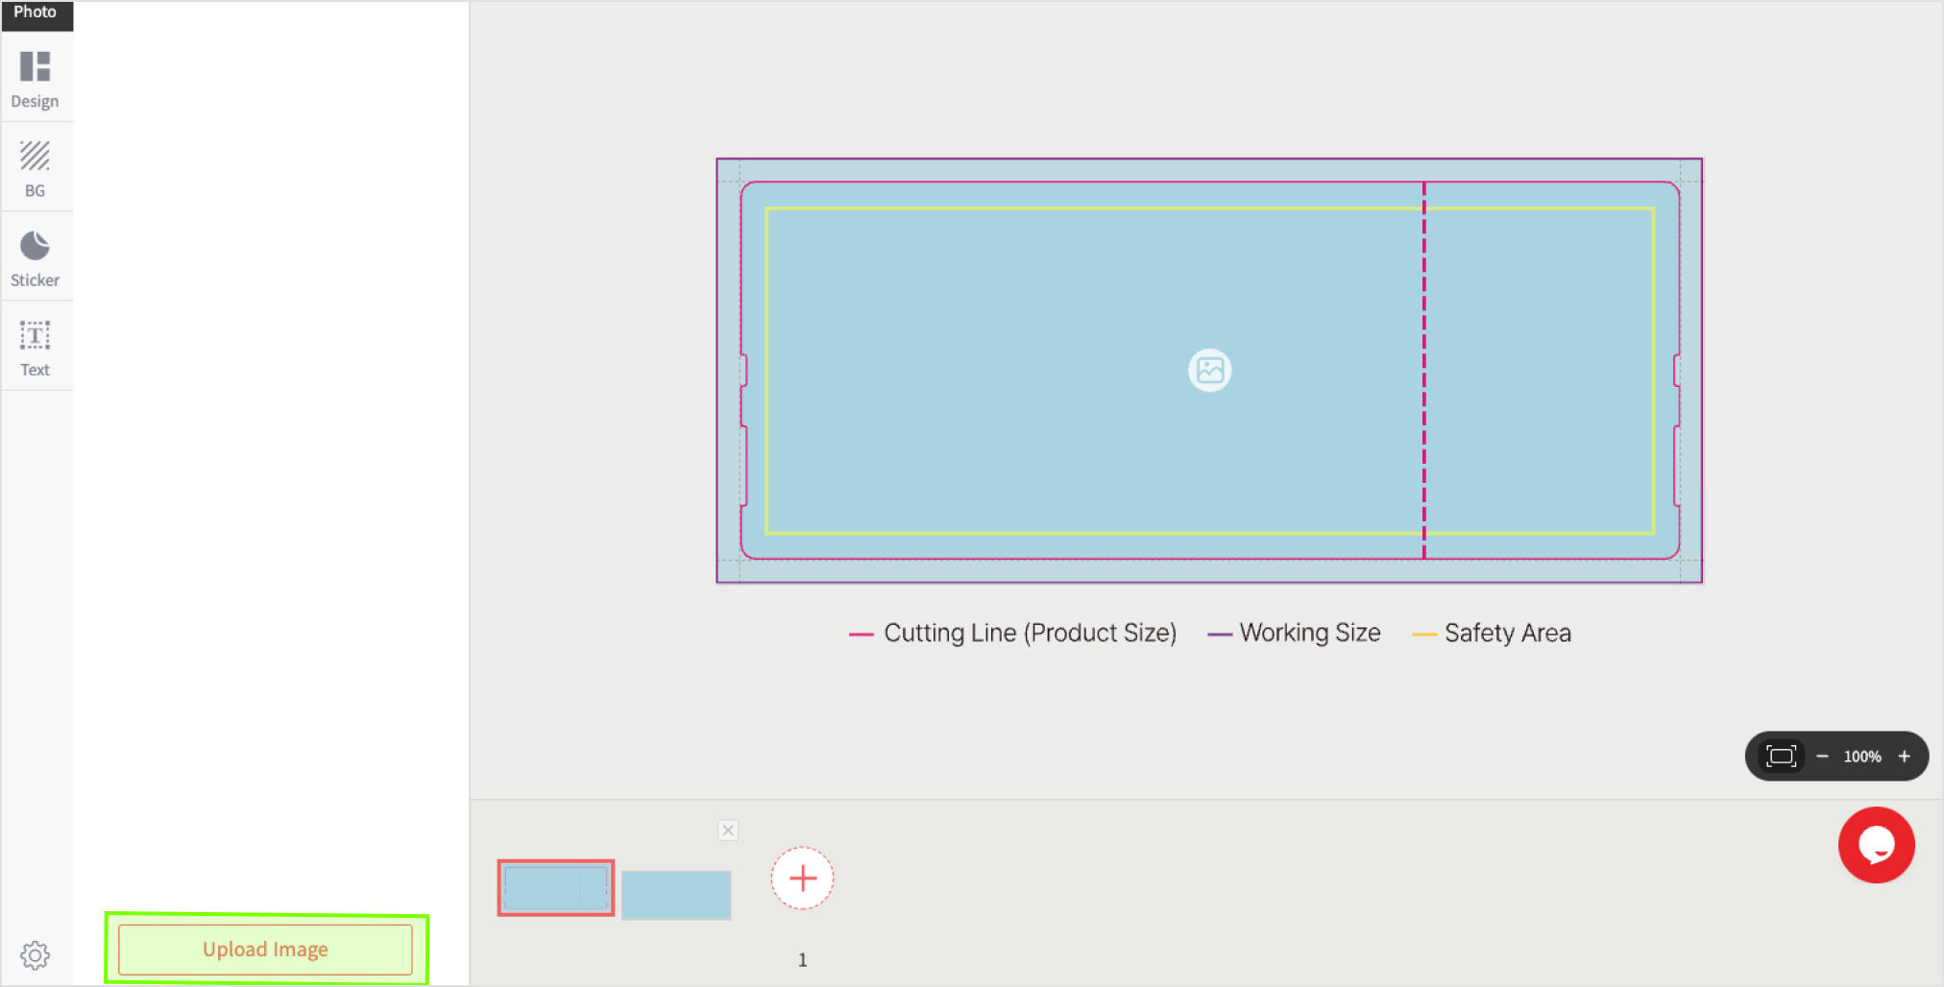Select the second page thumbnail
The image size is (1944, 987).
click(x=676, y=894)
